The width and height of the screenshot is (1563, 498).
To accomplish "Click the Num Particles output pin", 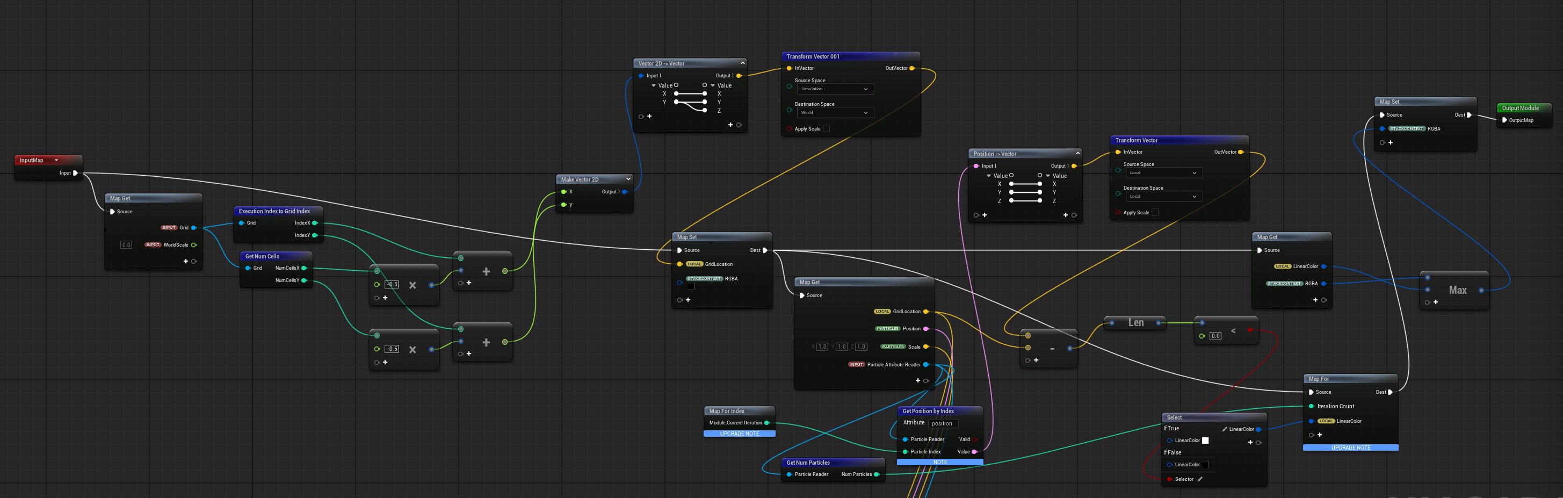I will (x=876, y=474).
